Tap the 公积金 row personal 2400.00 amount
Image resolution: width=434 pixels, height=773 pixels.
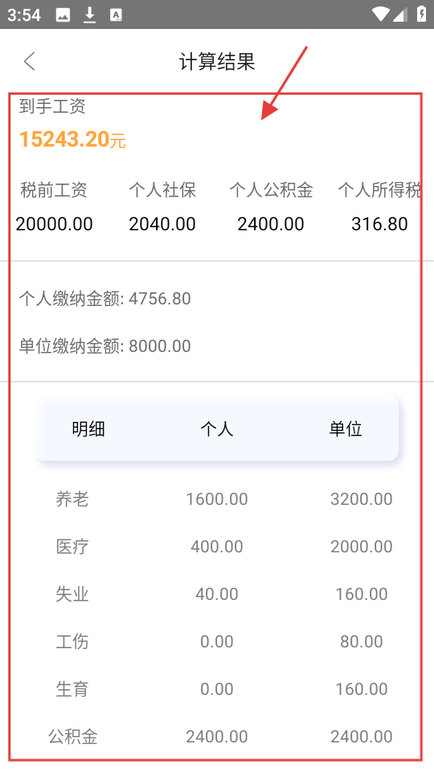(217, 737)
